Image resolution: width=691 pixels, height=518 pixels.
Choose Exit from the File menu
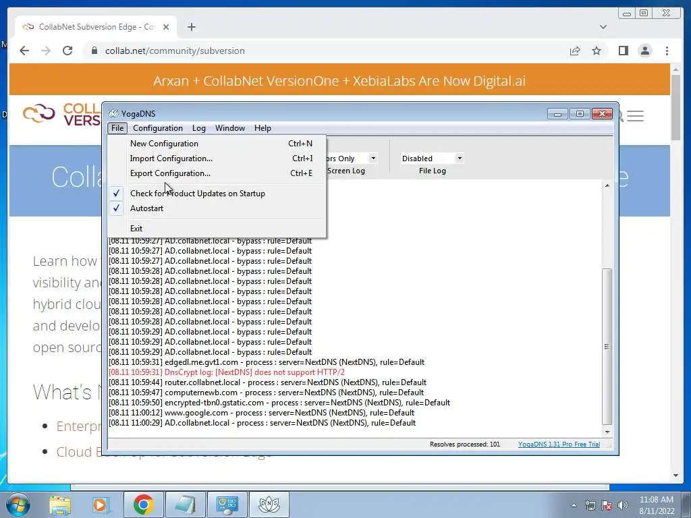[x=216, y=229]
